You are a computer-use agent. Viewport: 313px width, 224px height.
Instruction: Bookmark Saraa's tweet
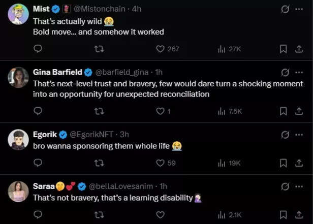click(284, 215)
